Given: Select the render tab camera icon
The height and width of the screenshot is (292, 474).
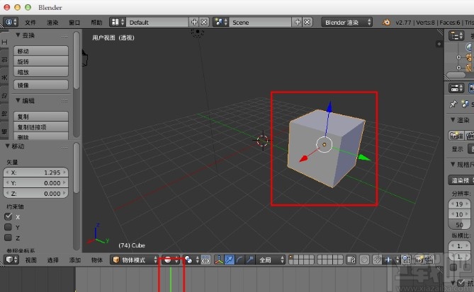Looking at the screenshot, I should coord(471,88).
